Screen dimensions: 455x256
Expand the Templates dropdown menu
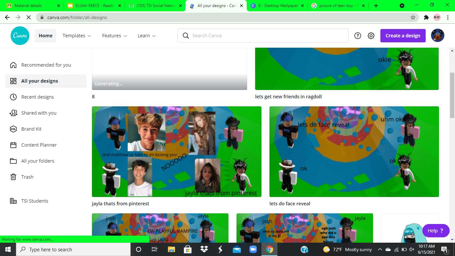pyautogui.click(x=77, y=36)
